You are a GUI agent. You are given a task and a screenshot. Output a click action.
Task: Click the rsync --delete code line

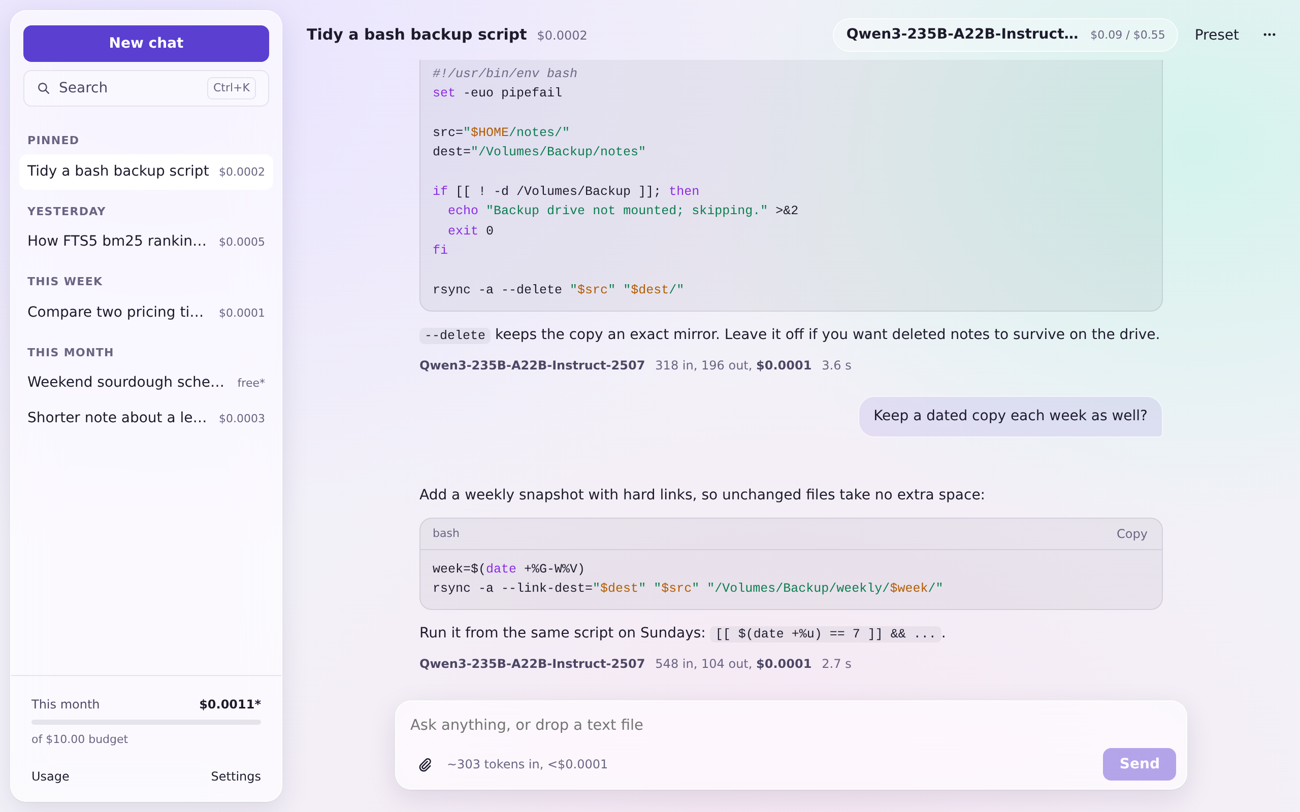click(x=558, y=290)
